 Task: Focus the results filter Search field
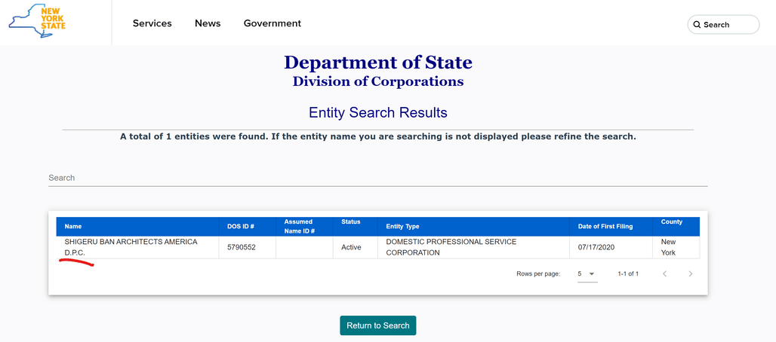[x=378, y=178]
